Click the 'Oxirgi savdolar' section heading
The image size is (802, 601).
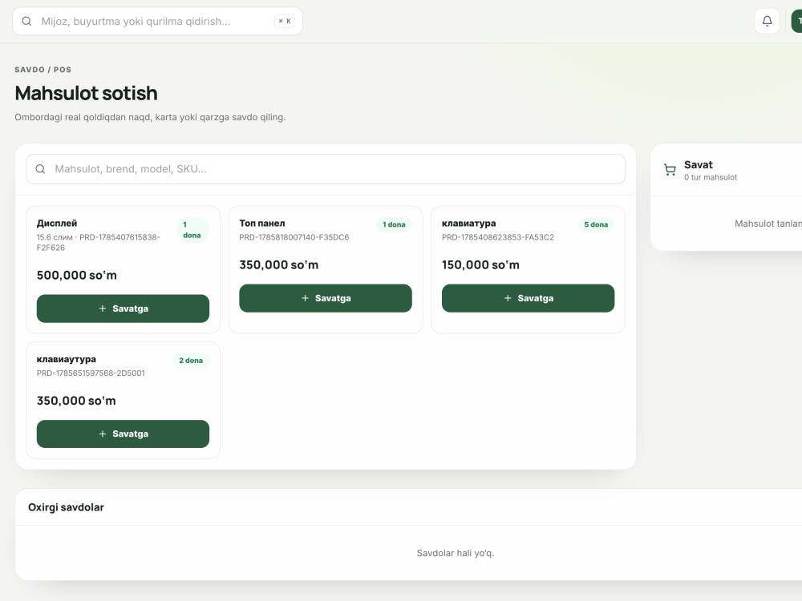click(x=66, y=507)
